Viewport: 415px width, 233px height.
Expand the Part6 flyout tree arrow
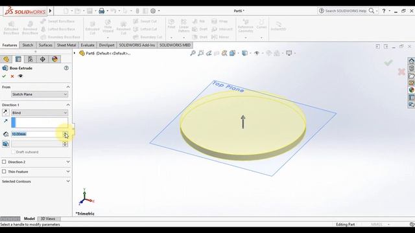point(75,53)
